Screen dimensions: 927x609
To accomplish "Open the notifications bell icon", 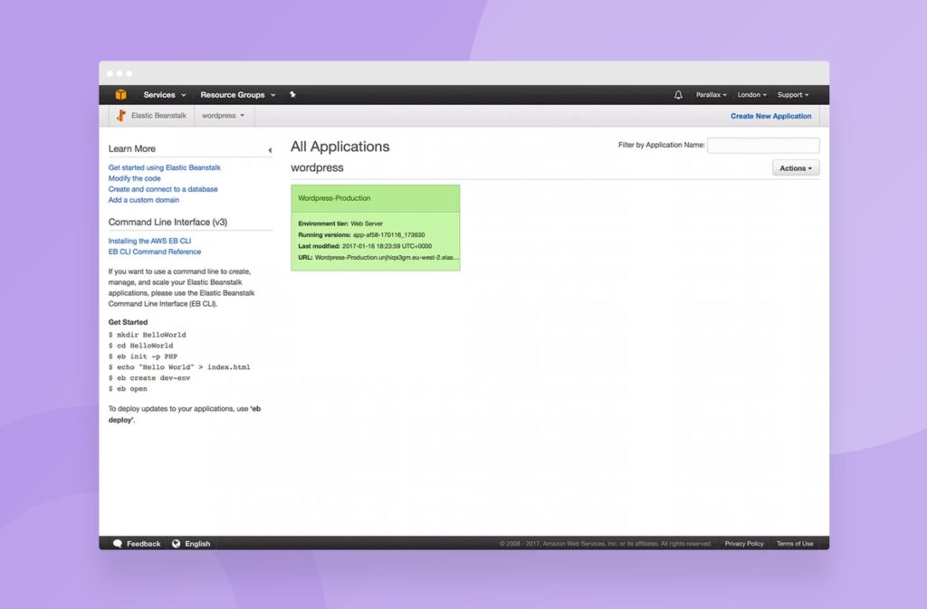I will (x=678, y=94).
